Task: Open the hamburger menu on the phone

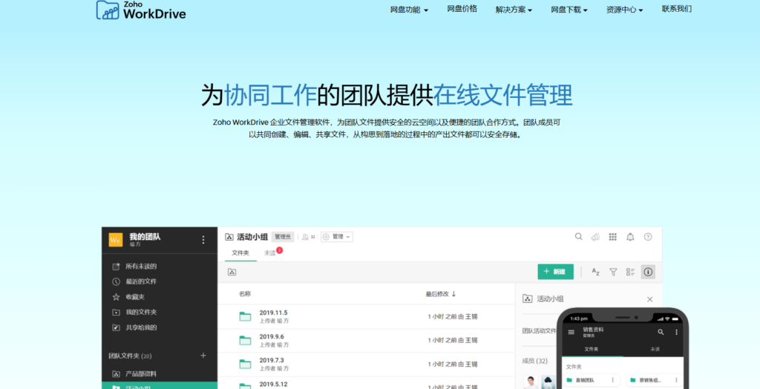Action: pyautogui.click(x=571, y=333)
